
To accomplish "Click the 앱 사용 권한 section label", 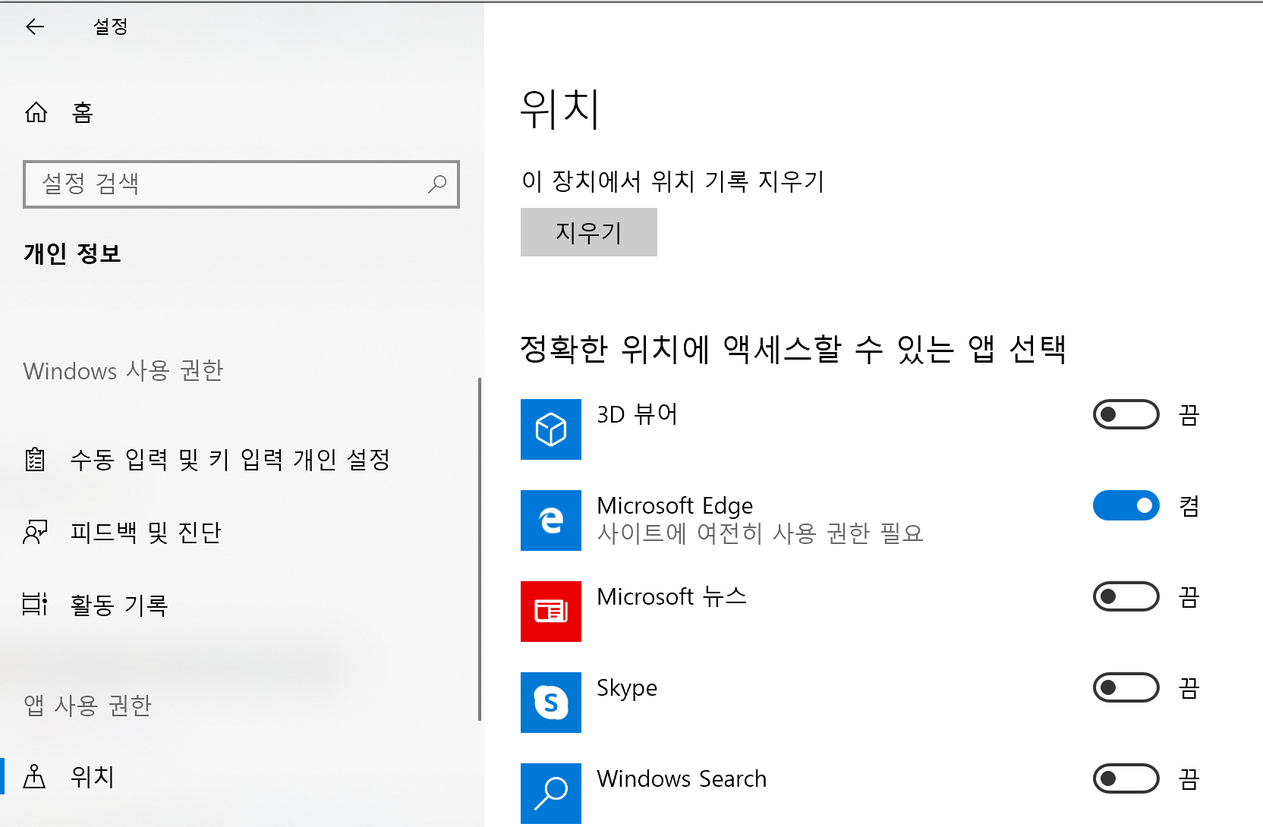I will point(88,705).
